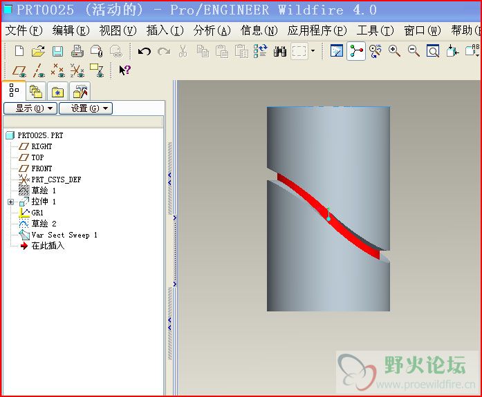Click the Repaint screen icon

(x=337, y=51)
